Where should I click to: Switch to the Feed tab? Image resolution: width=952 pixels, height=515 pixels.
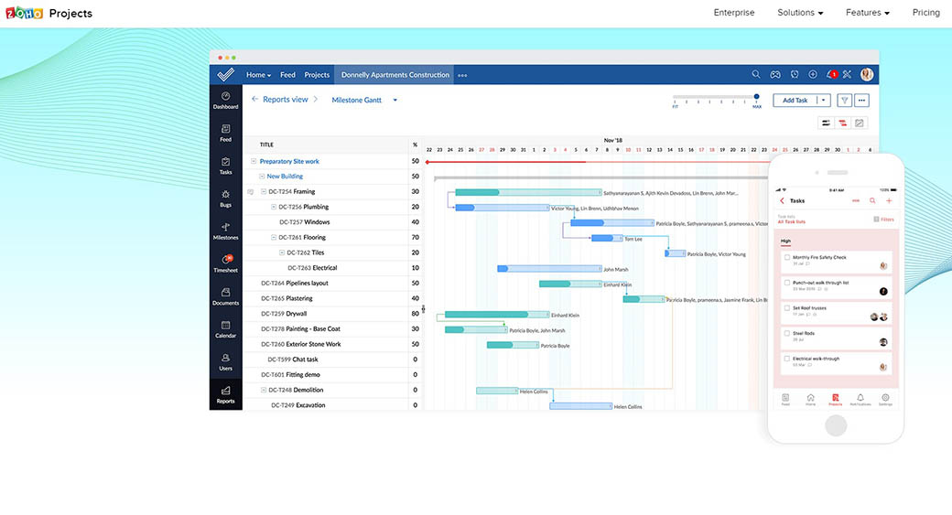point(287,75)
